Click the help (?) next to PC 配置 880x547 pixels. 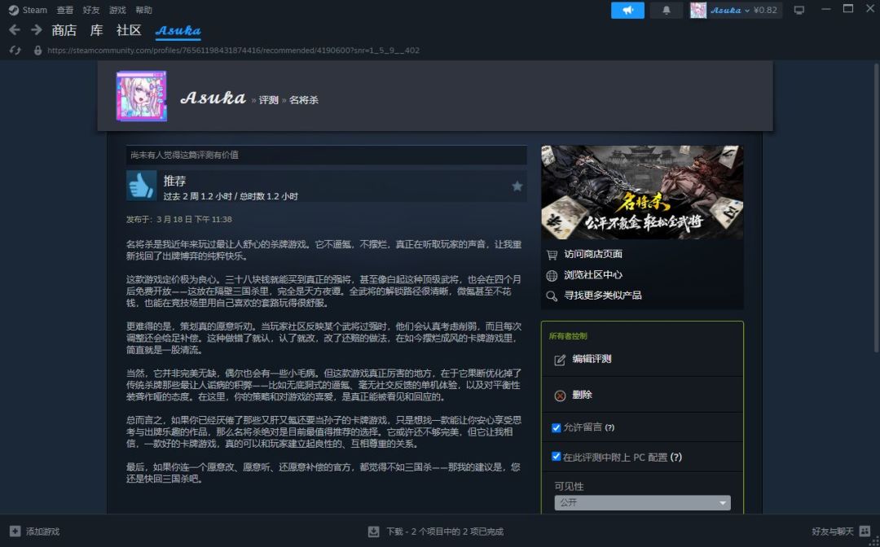(x=676, y=457)
